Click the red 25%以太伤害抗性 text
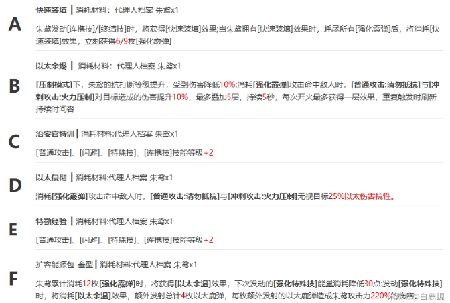 click(x=361, y=196)
